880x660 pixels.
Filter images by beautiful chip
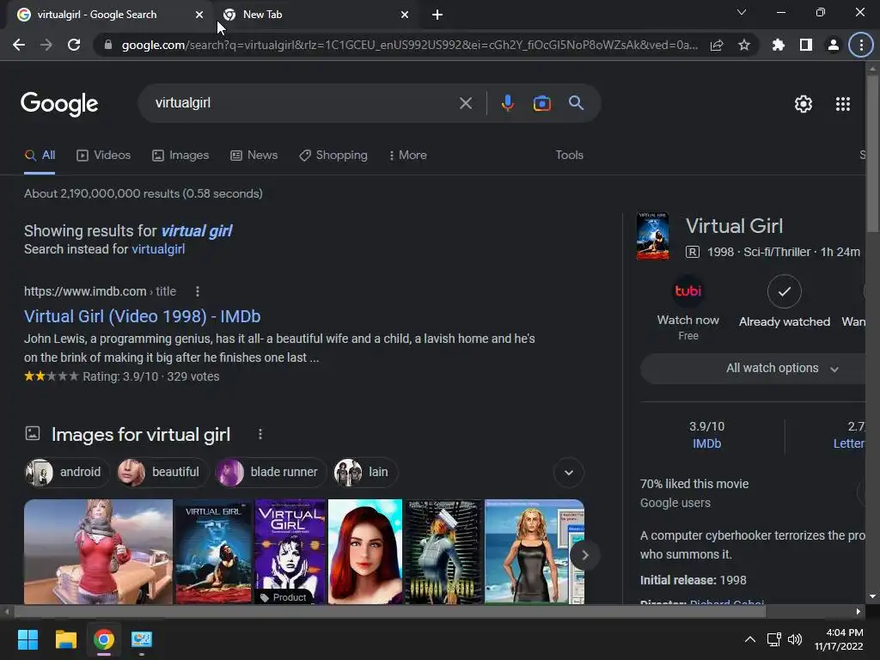pyautogui.click(x=162, y=472)
